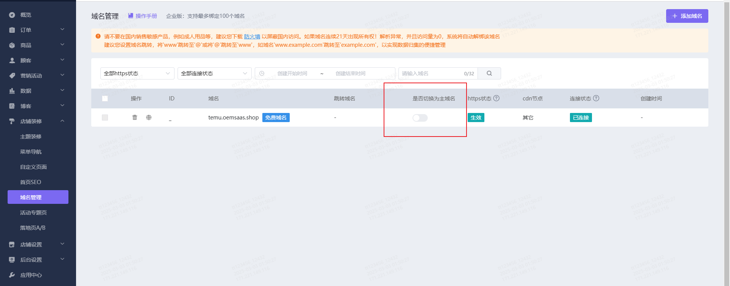Click the customers person icon
The image size is (730, 286).
point(12,60)
